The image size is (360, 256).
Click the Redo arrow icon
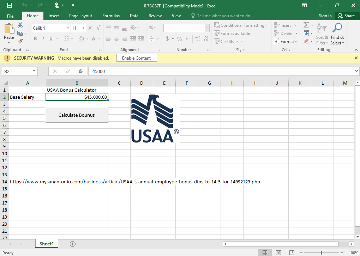click(x=40, y=5)
